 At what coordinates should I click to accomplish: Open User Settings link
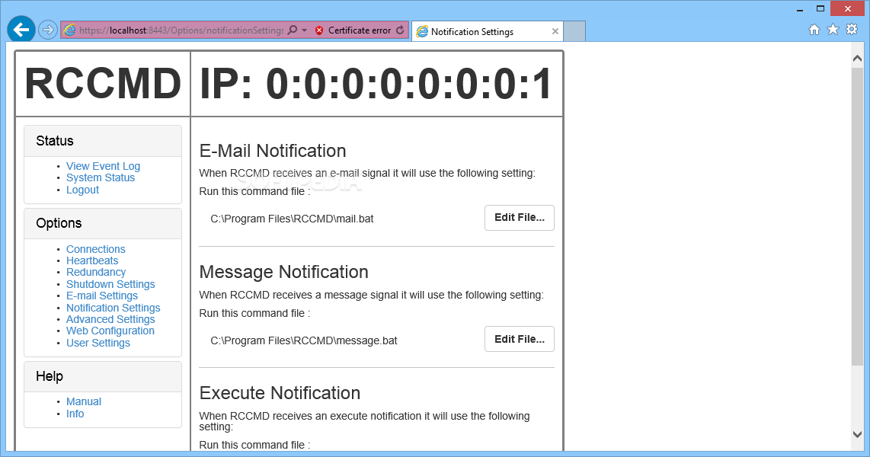pos(98,343)
